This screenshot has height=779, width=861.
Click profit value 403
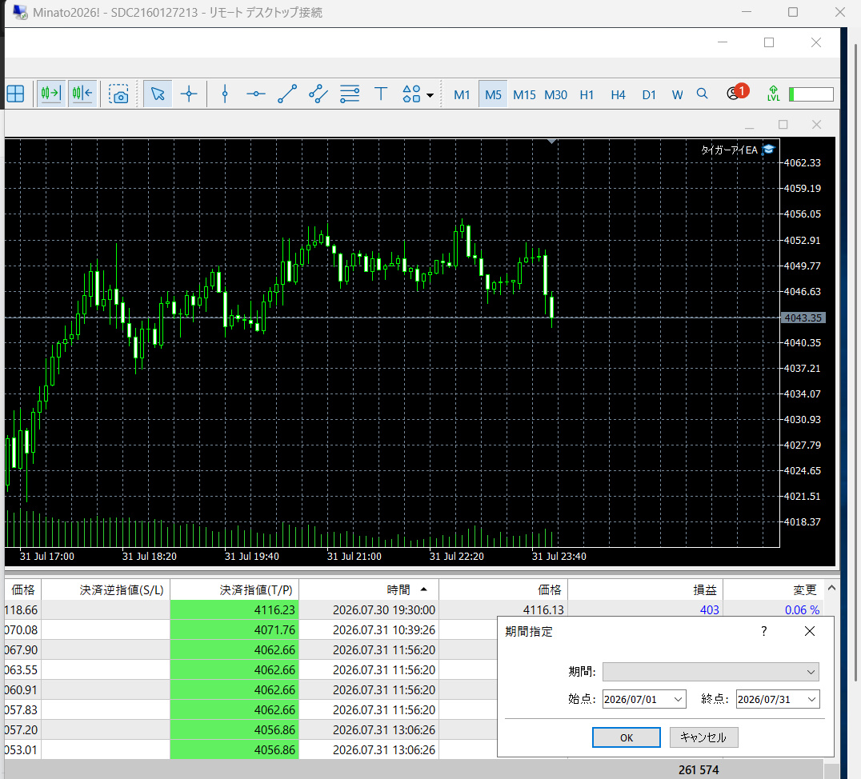[x=709, y=610]
